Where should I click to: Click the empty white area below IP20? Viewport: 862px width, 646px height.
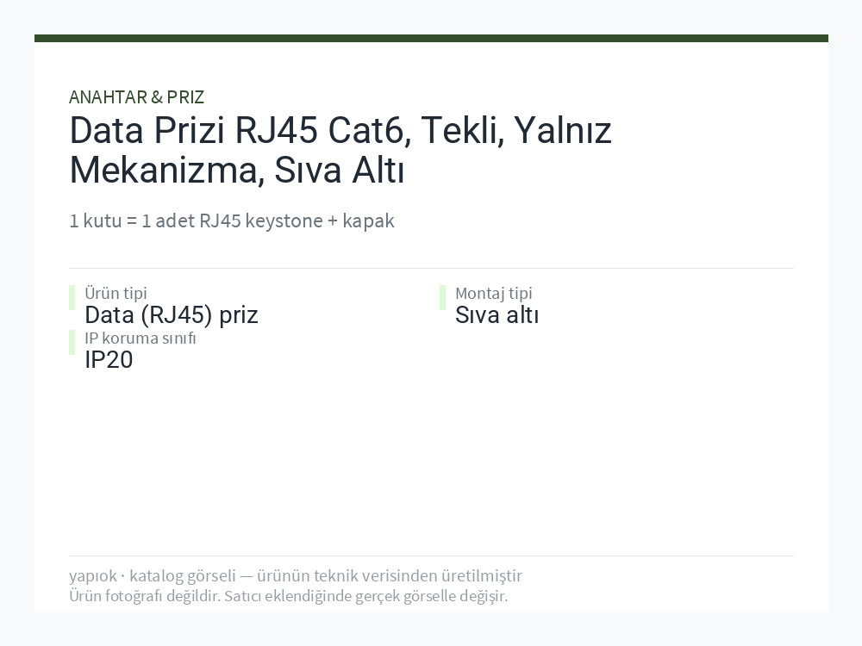(431, 462)
